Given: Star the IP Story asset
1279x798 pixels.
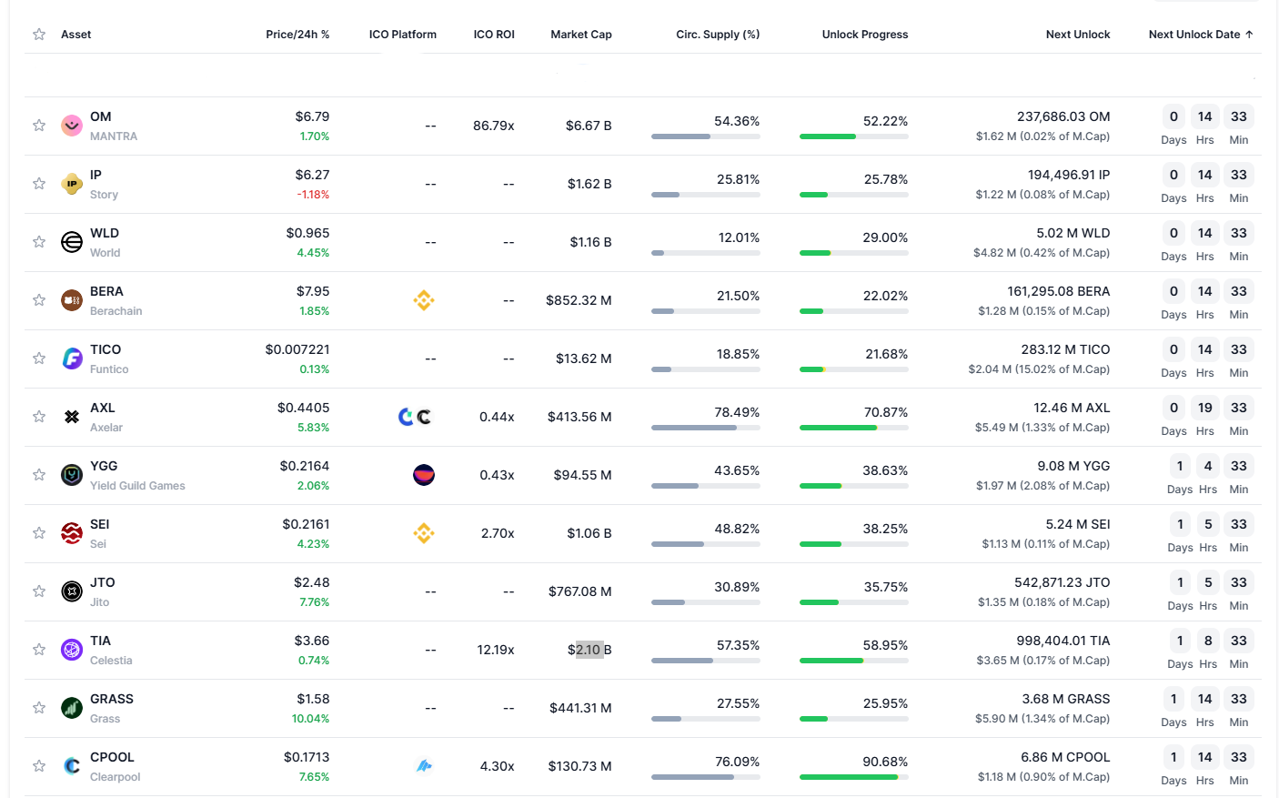Looking at the screenshot, I should [39, 184].
